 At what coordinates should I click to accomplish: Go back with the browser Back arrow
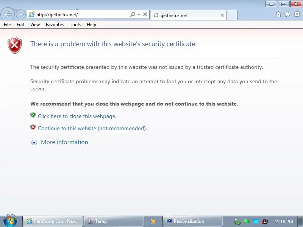[x=7, y=14]
